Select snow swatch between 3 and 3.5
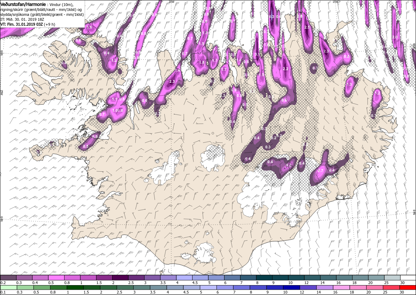Viewport: 416px width, 295px height. click(152, 278)
